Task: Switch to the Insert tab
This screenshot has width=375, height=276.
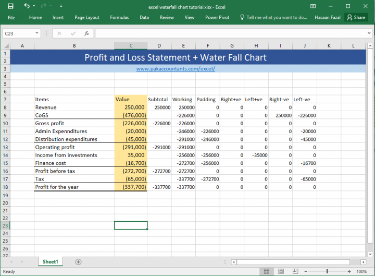Action: (x=58, y=18)
